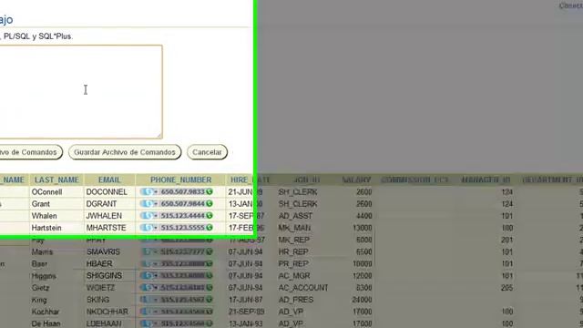The width and height of the screenshot is (583, 328).
Task: Select hire date 21-SEP-89
Action: point(246,312)
